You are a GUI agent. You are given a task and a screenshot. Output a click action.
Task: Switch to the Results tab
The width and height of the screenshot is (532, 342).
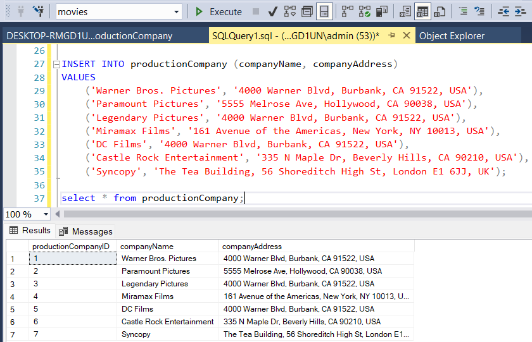[30, 231]
